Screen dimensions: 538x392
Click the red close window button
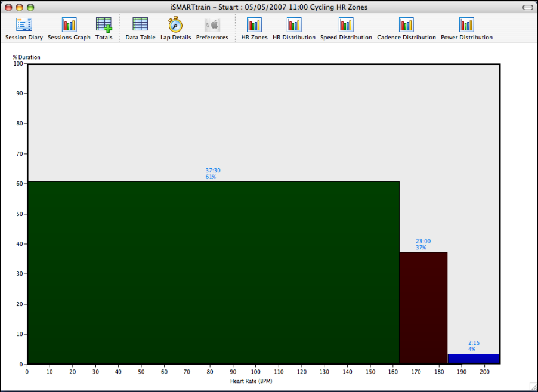[8, 7]
